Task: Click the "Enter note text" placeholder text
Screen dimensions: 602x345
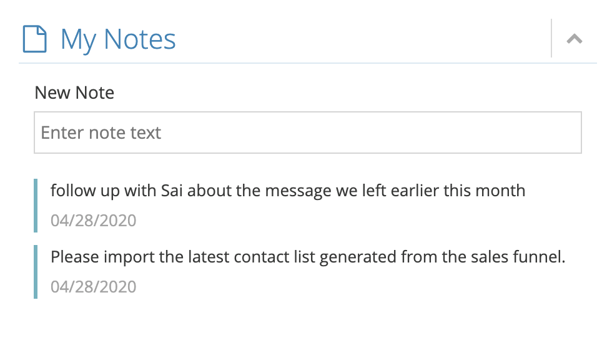Action: pos(101,132)
